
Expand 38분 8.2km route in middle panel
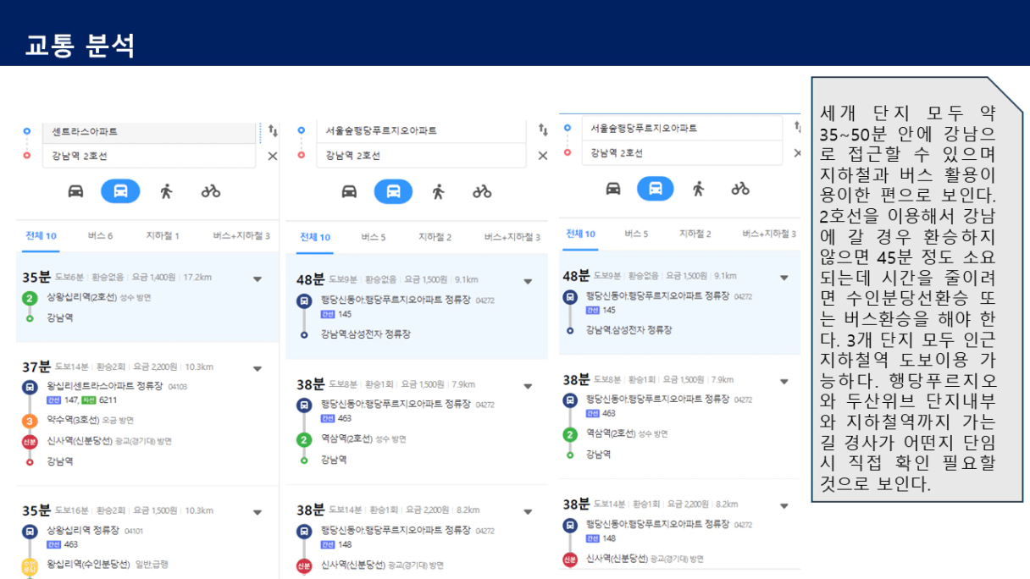point(528,512)
